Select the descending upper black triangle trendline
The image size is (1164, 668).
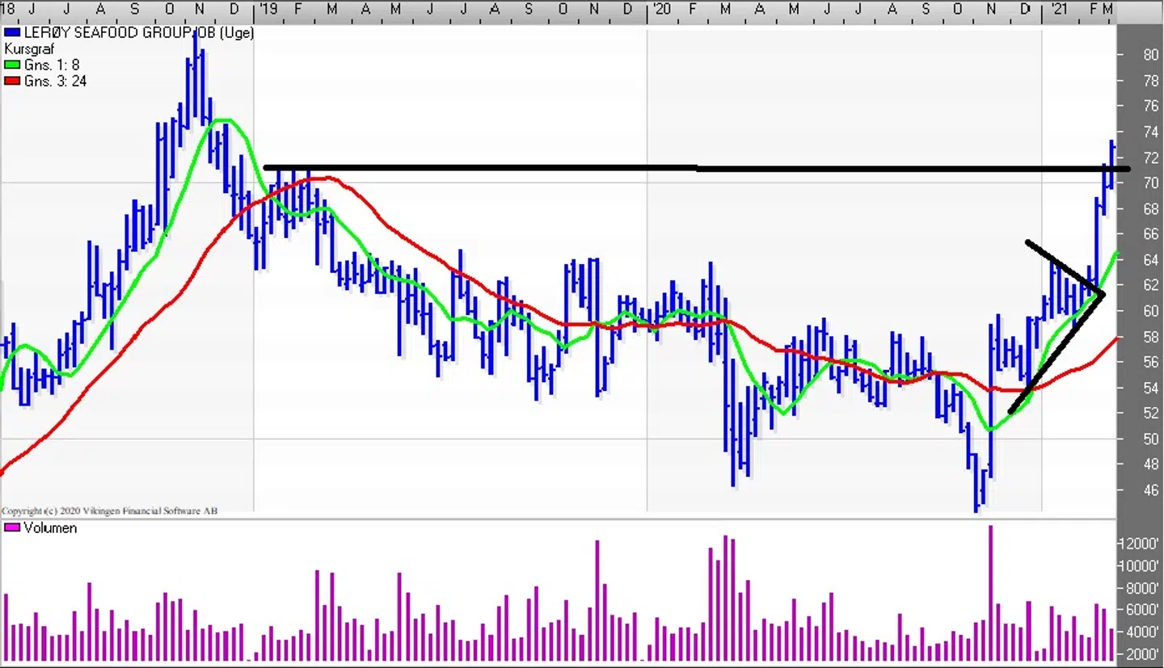(x=1063, y=266)
